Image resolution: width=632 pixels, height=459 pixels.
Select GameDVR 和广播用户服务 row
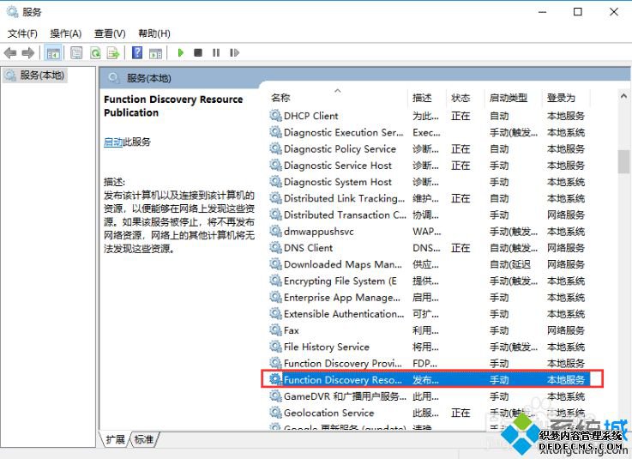pos(429,396)
